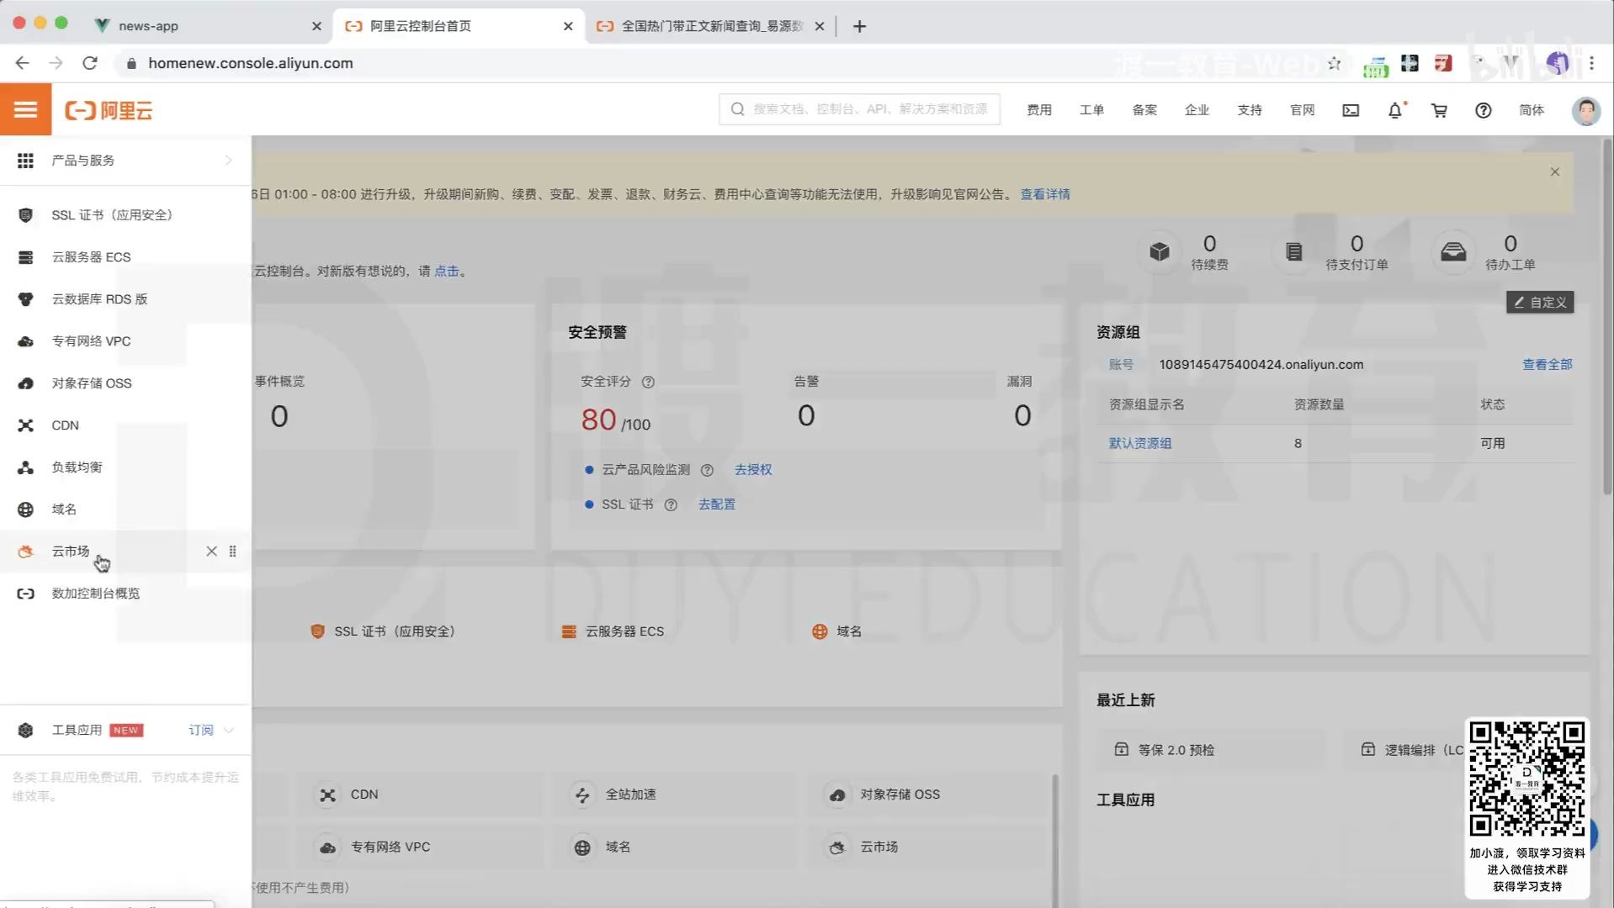Close the yellow upgrade notice banner
The width and height of the screenshot is (1614, 908).
coord(1555,172)
